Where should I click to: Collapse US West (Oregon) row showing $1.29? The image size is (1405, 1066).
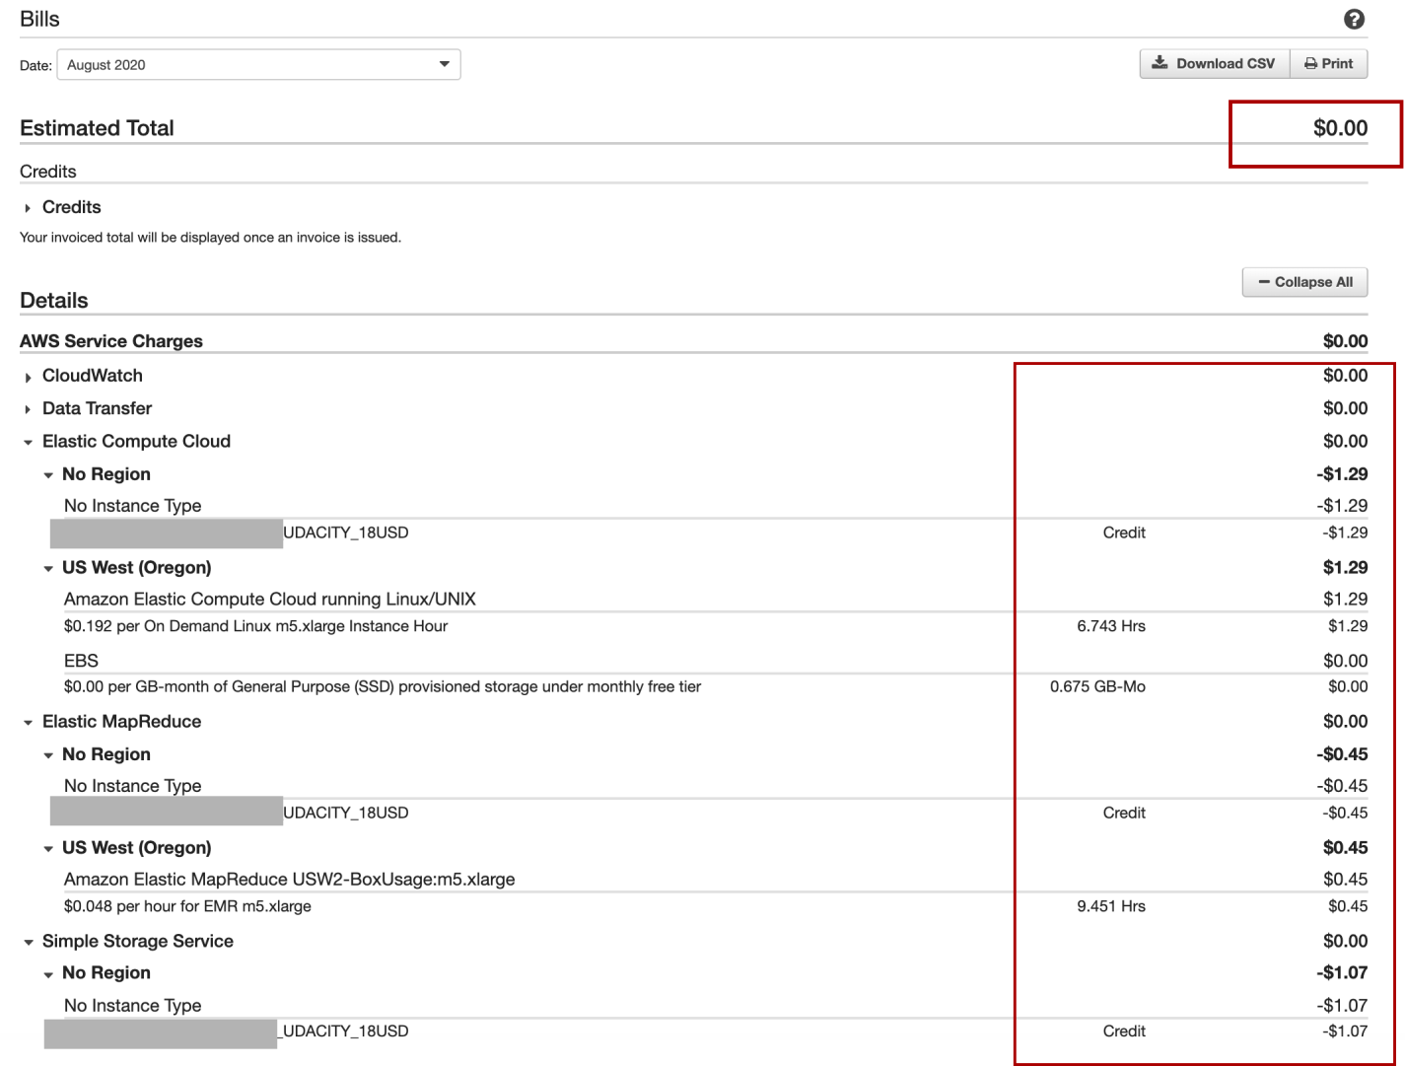(x=48, y=569)
